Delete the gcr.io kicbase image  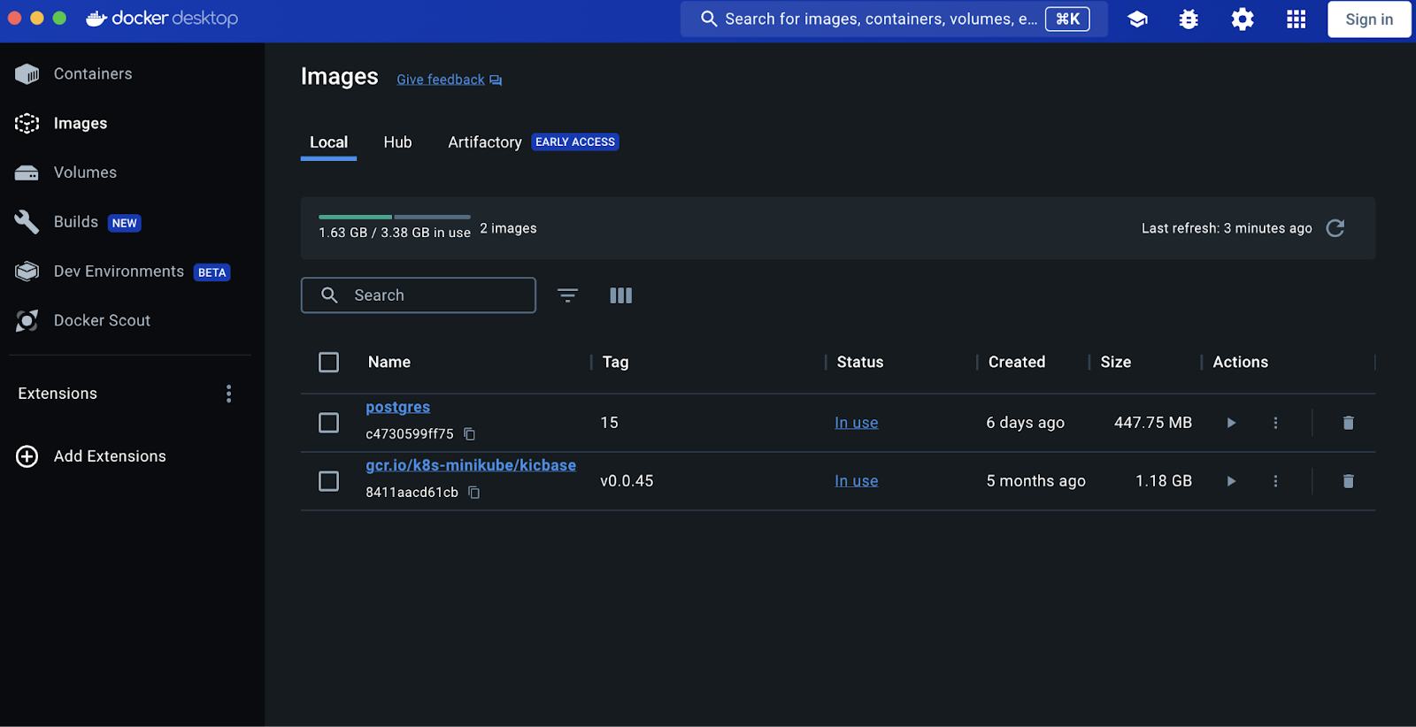click(1348, 481)
